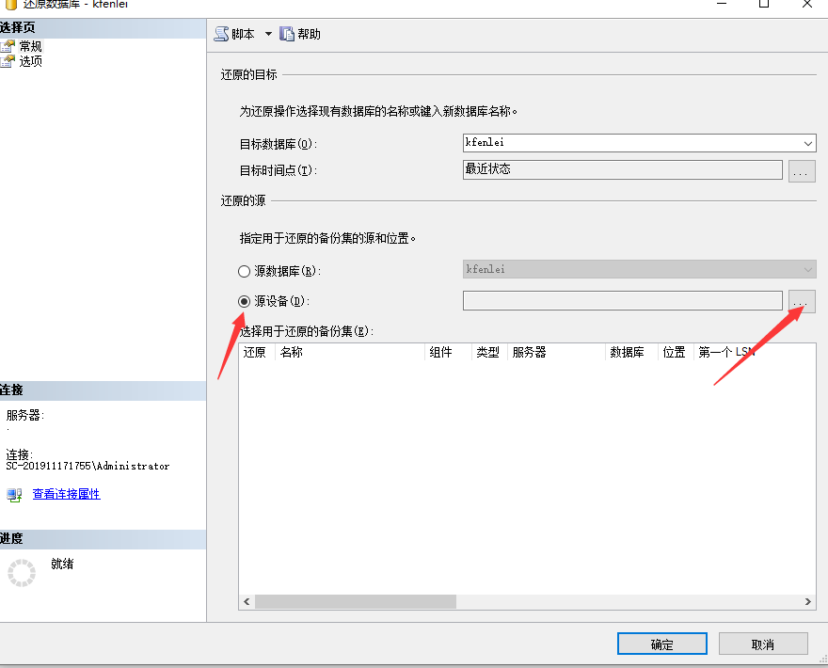Viewport: 828px width, 668px height.
Task: Click the backup set horizontal scrollbar
Action: pos(355,601)
